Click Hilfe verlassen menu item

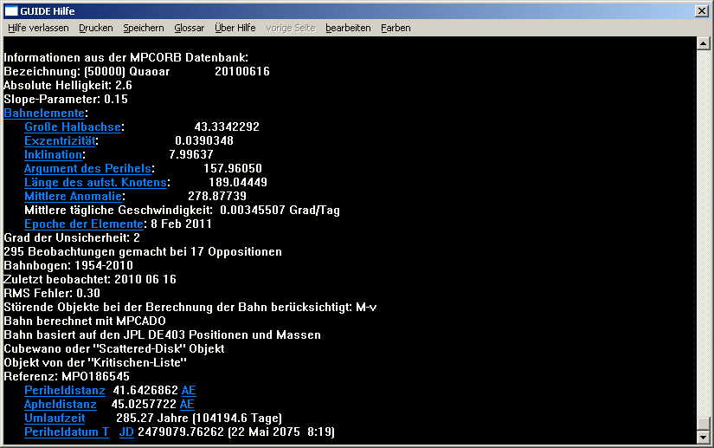(38, 28)
